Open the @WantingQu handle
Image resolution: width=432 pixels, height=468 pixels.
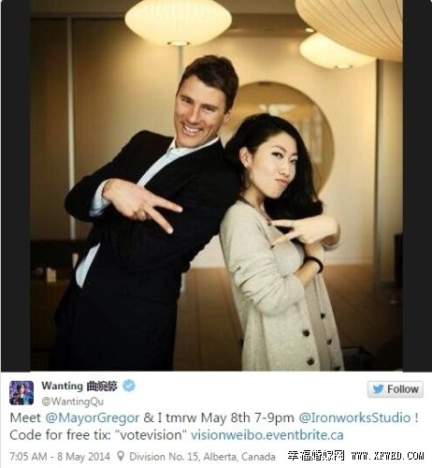pos(72,402)
